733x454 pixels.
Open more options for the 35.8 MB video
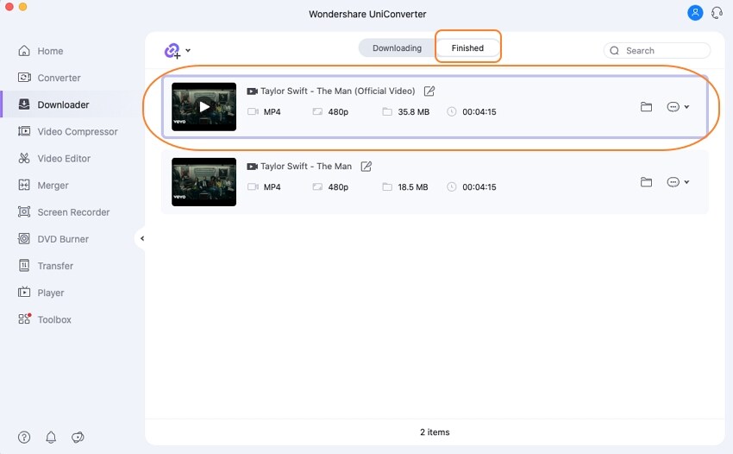point(673,107)
